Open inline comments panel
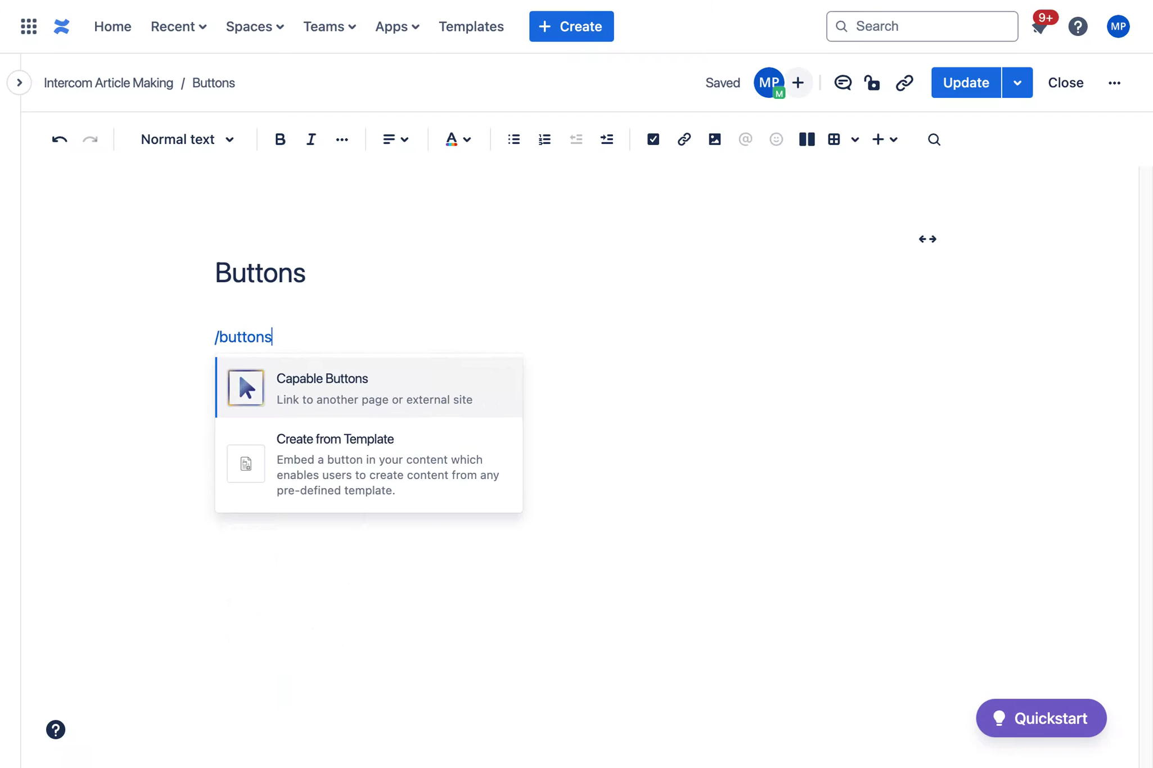Image resolution: width=1153 pixels, height=768 pixels. click(x=843, y=83)
